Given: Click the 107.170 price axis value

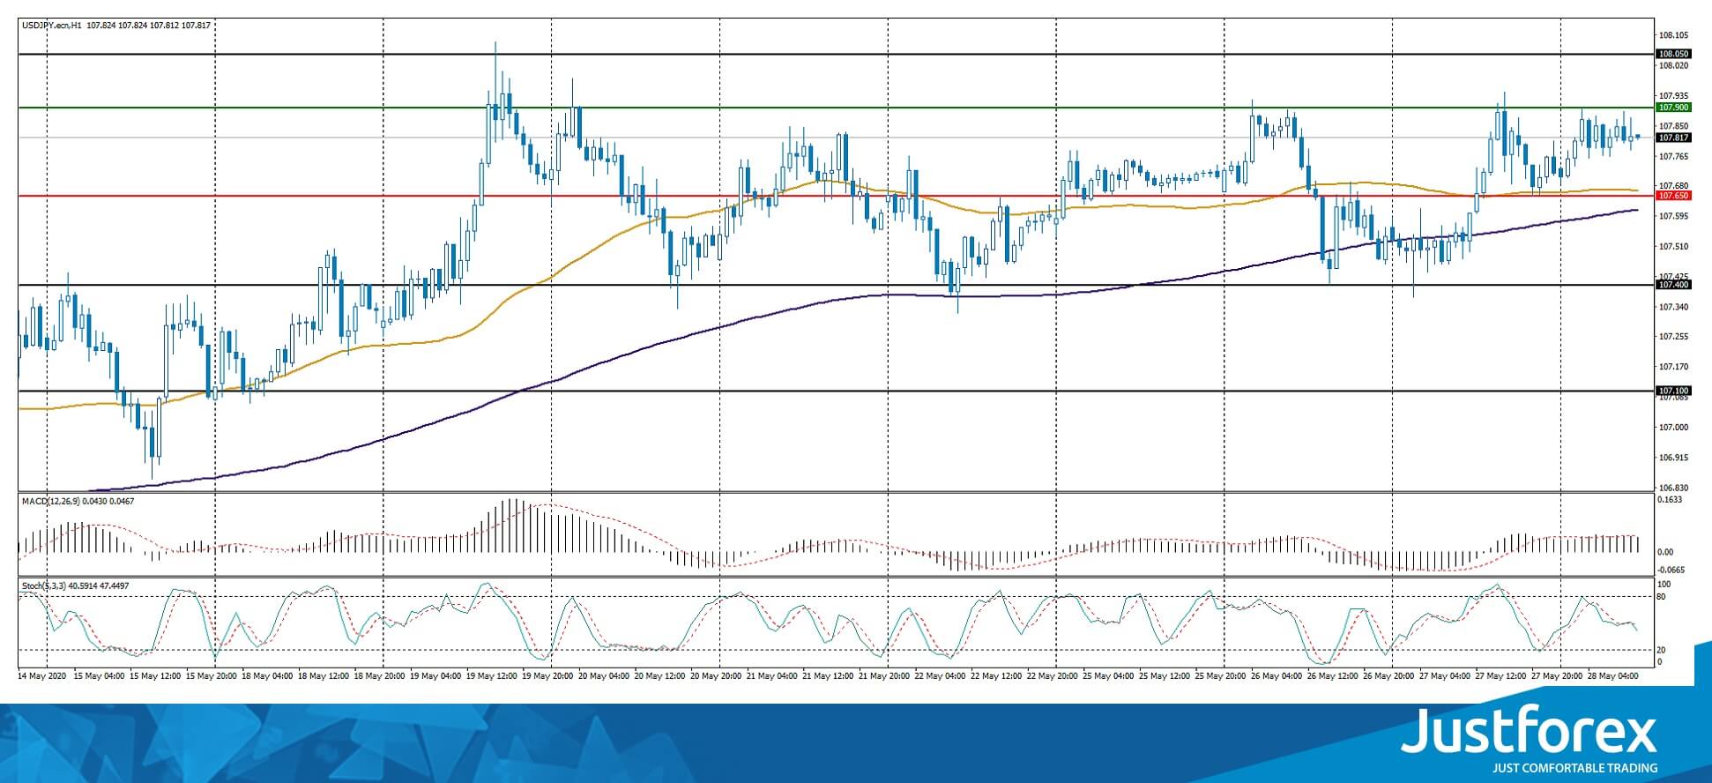Looking at the screenshot, I should [1673, 367].
